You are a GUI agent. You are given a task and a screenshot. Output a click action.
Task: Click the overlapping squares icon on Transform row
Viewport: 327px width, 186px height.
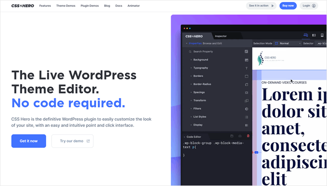(x=247, y=101)
